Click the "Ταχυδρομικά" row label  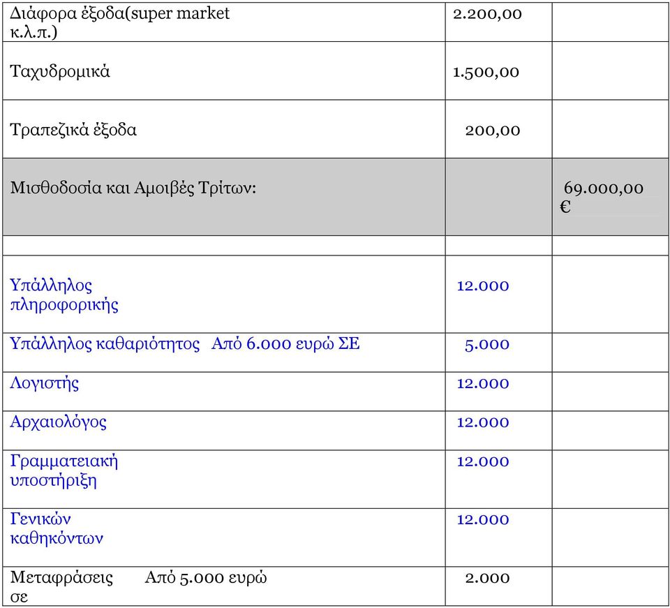point(60,71)
